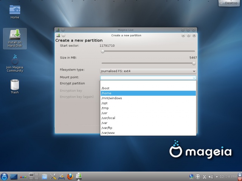Screen dimensions: 242x181
Task: Collapse the Mount point combo box arrow
Action: pos(194,78)
